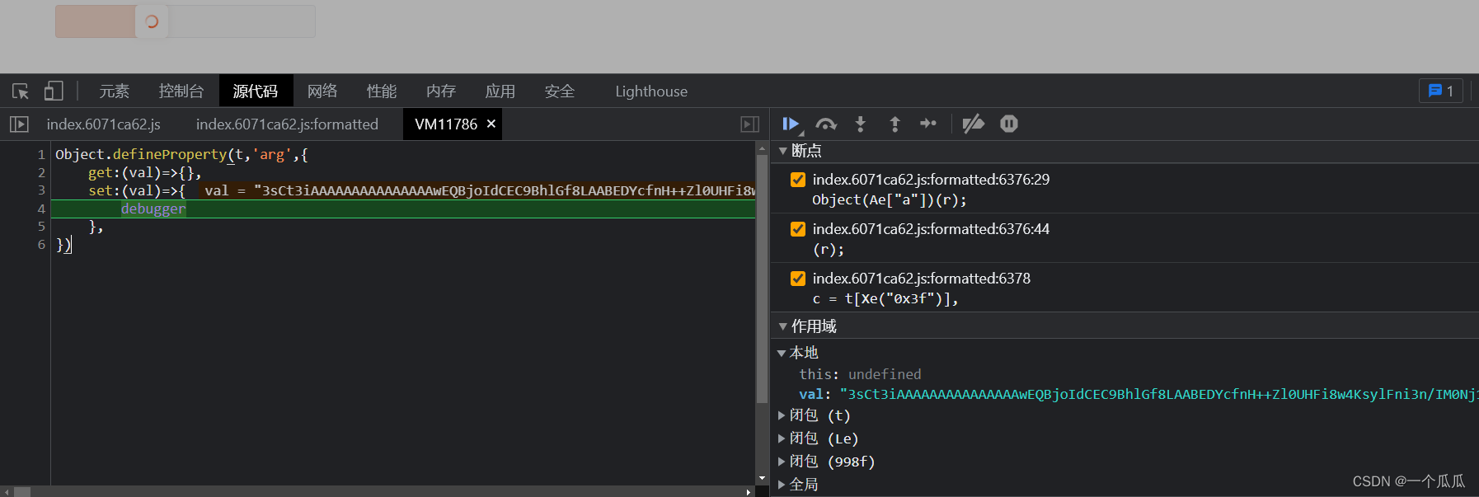Click the highlighted debugger statement
Screen dimensions: 1479x497
pyautogui.click(x=153, y=209)
